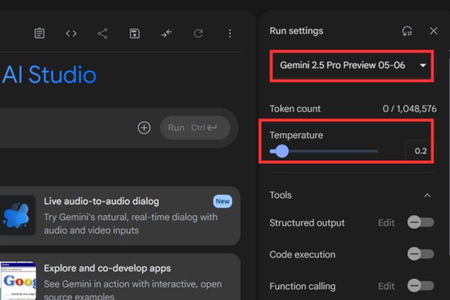The width and height of the screenshot is (450, 300).
Task: Open the Explore and co-develop apps card
Action: [119, 277]
